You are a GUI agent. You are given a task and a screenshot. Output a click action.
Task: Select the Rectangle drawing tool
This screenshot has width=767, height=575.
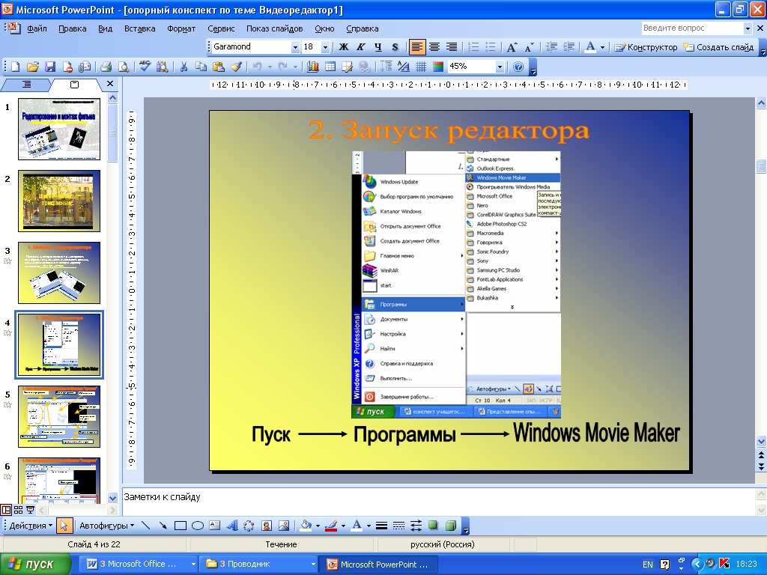click(181, 526)
